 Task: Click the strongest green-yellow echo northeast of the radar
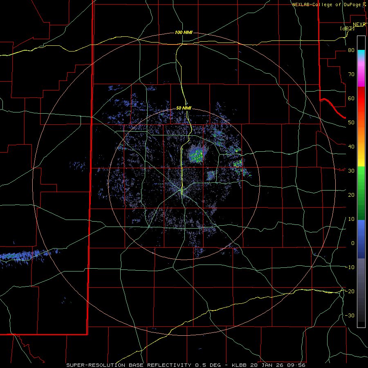tap(196, 155)
